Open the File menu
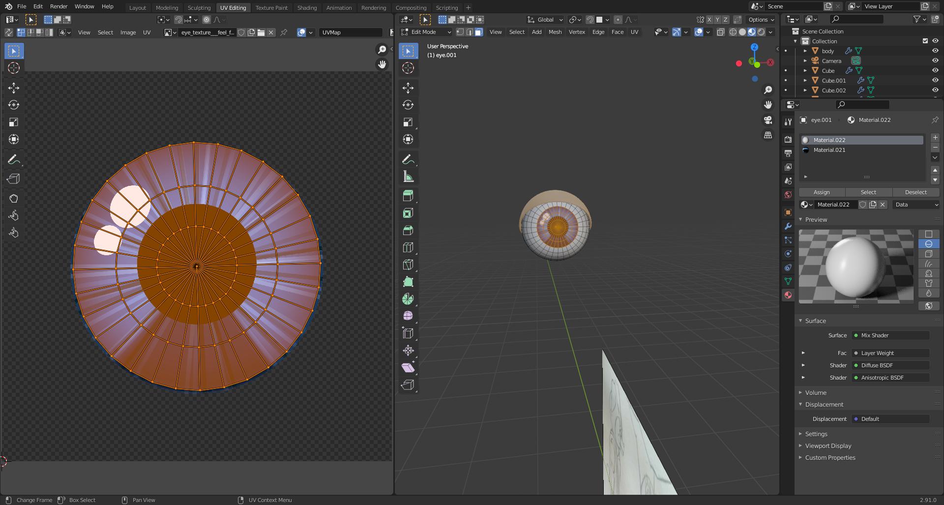The height and width of the screenshot is (505, 944). point(22,6)
